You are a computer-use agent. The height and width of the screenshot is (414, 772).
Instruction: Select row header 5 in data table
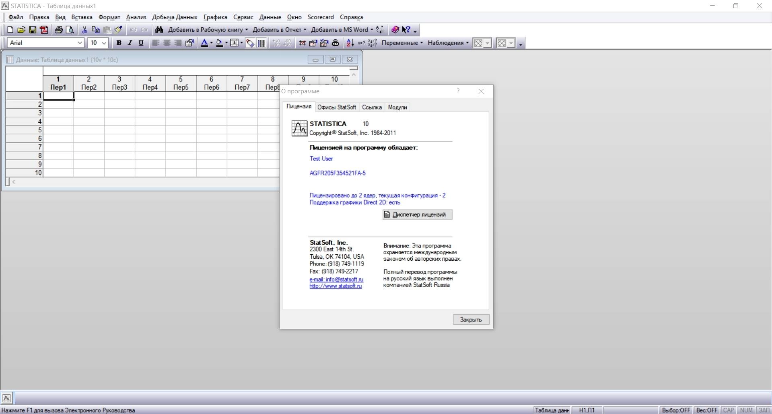(x=24, y=130)
